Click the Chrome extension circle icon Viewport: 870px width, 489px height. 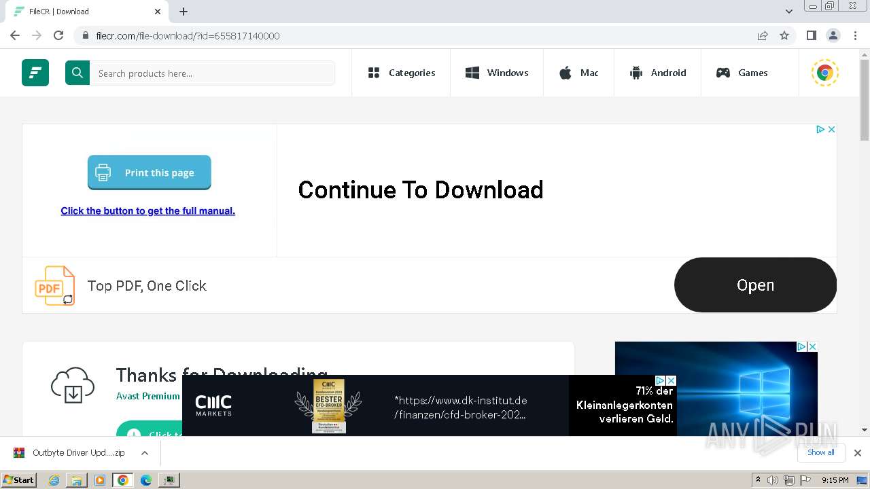825,73
